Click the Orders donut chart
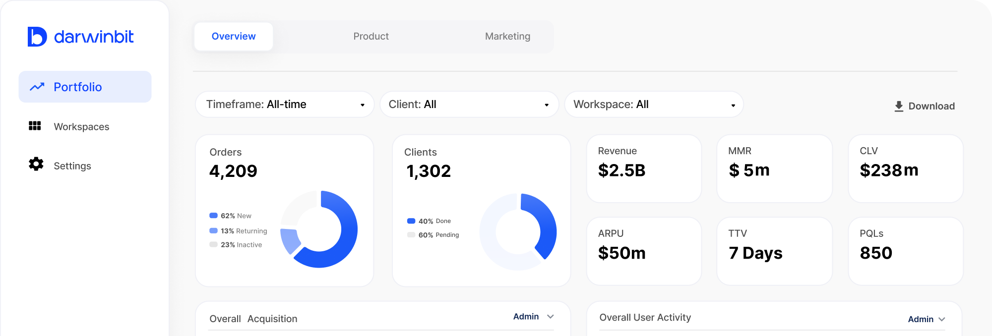992x336 pixels. [x=319, y=229]
